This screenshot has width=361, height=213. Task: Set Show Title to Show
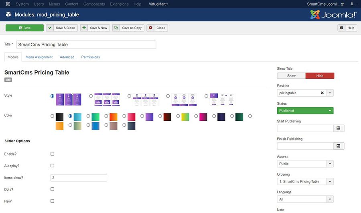[291, 76]
